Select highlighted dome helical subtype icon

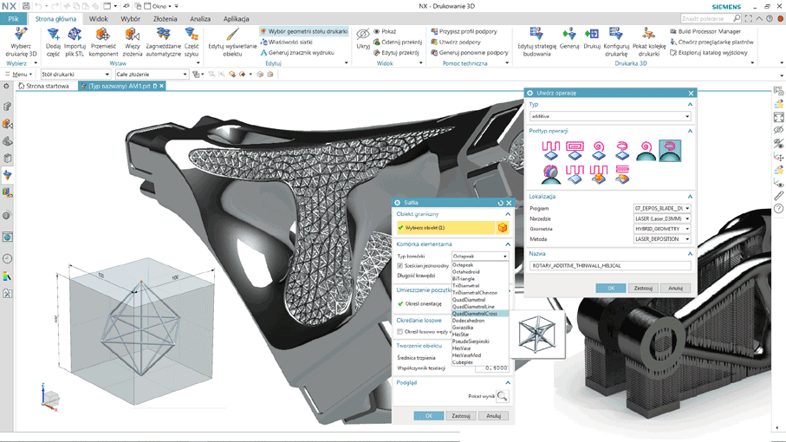[x=670, y=151]
